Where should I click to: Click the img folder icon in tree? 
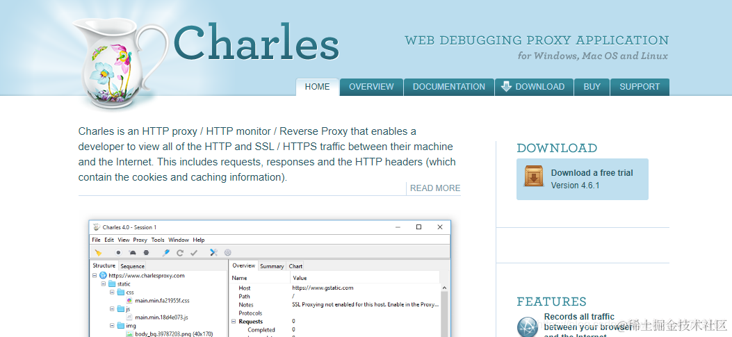(120, 325)
